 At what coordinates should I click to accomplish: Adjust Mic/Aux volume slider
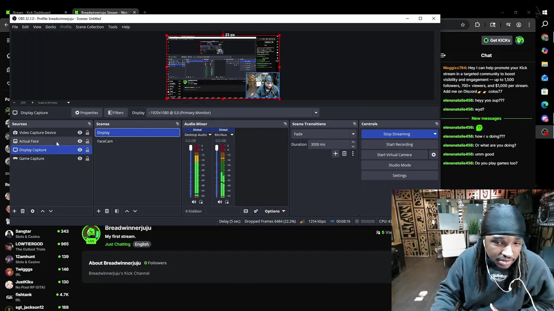tap(216, 148)
